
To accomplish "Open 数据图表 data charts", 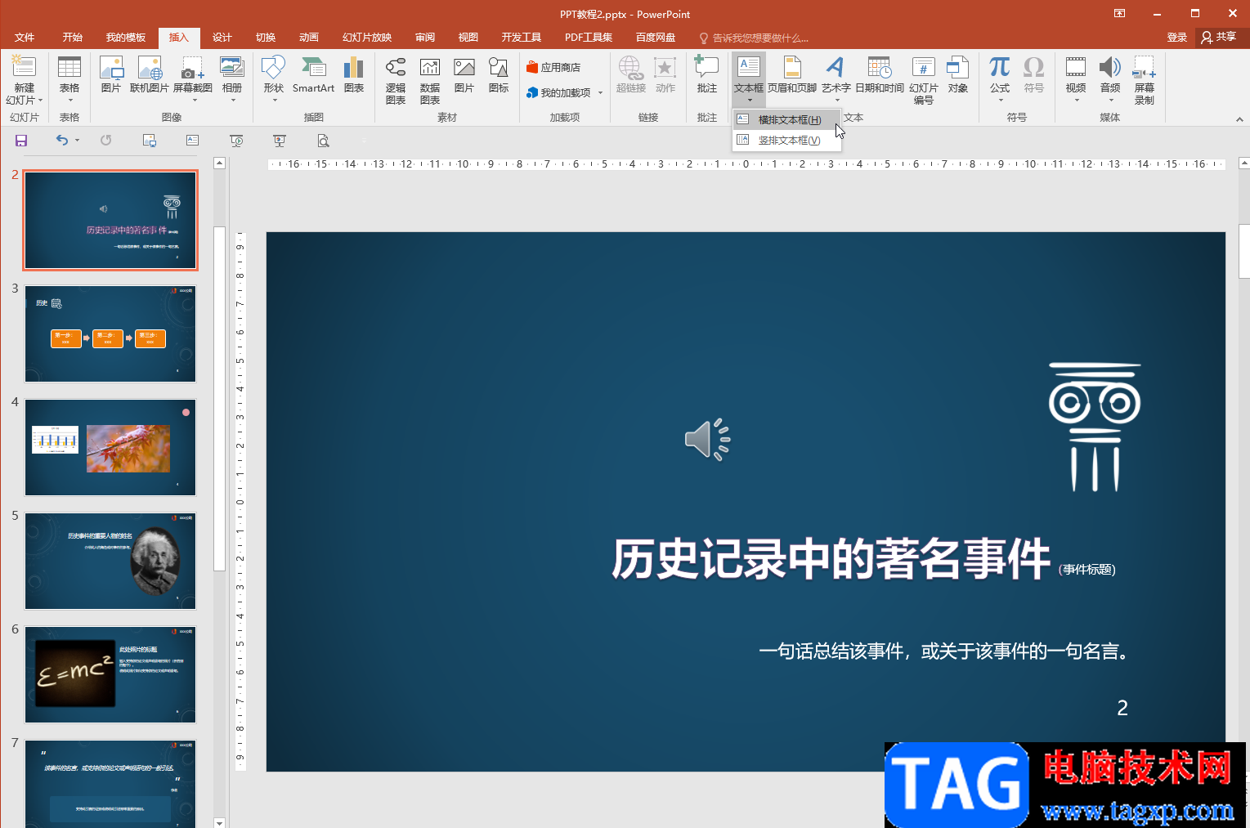I will [430, 81].
